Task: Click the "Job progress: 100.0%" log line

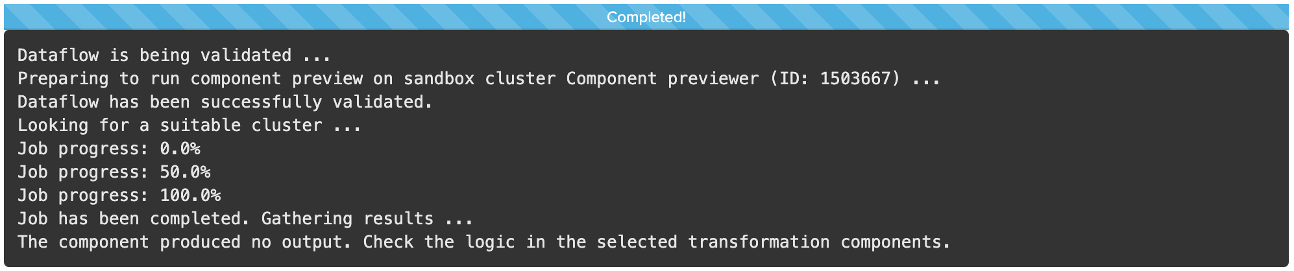Action: coord(119,196)
